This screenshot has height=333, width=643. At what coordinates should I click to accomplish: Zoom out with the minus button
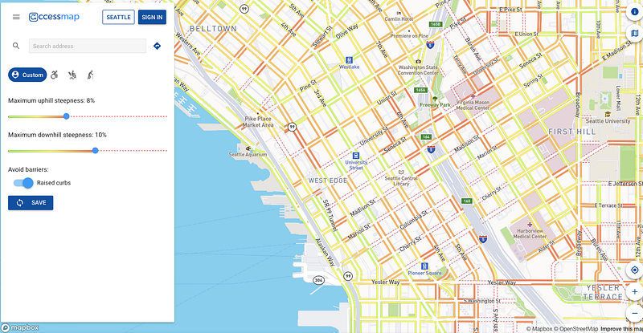(634, 313)
